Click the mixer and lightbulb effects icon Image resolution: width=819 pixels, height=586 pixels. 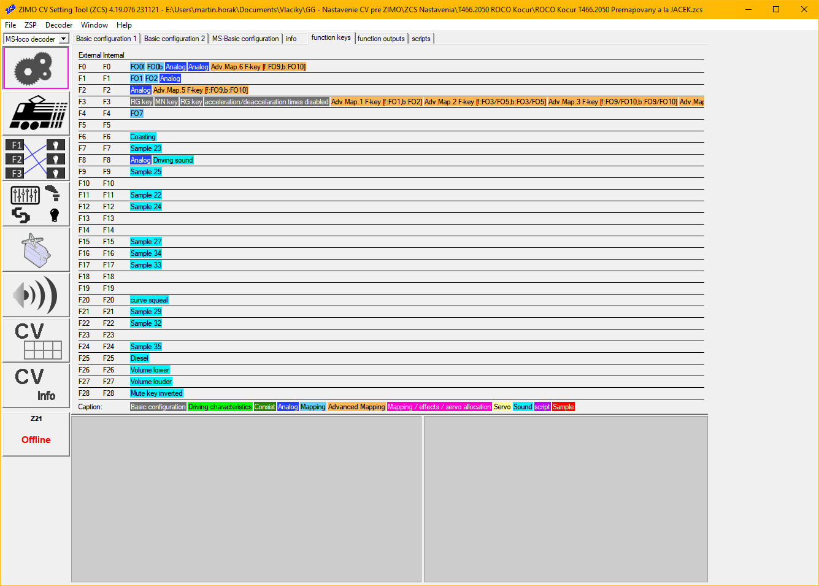tap(36, 204)
